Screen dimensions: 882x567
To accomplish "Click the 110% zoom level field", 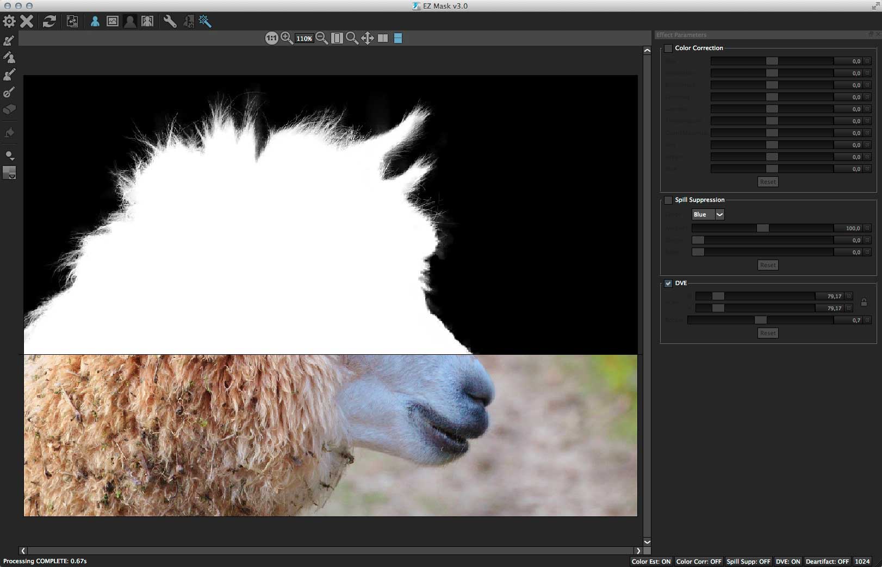I will click(304, 39).
